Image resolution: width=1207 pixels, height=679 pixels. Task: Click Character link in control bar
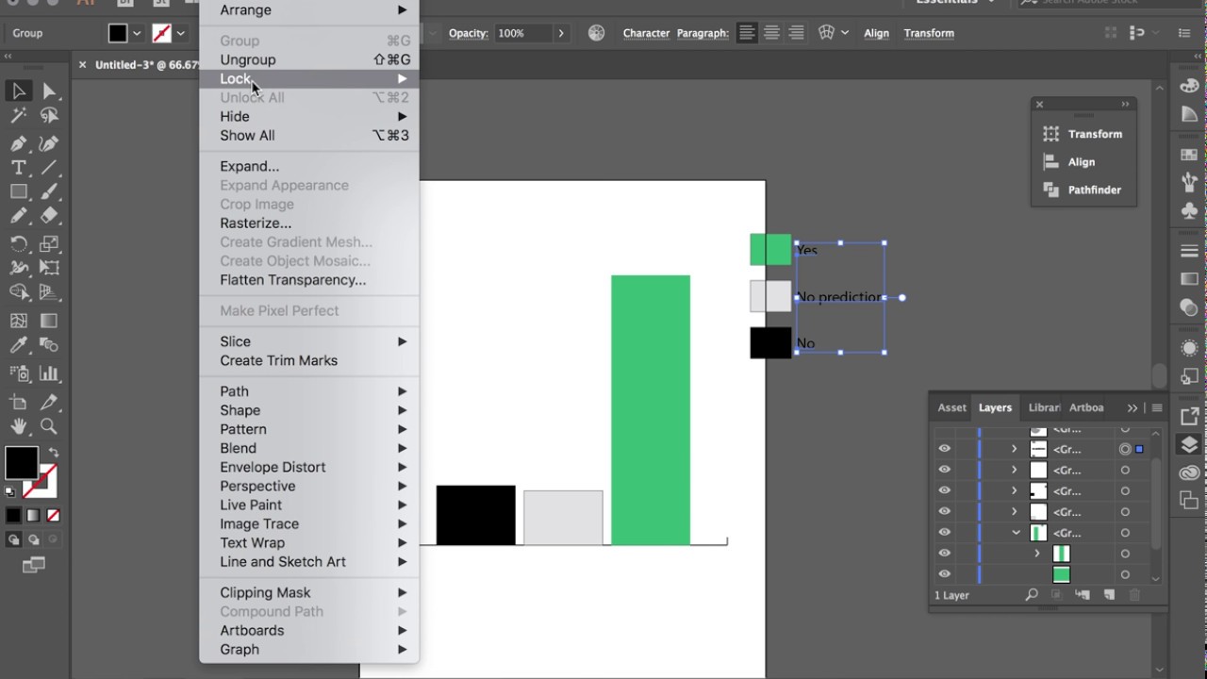coord(646,33)
